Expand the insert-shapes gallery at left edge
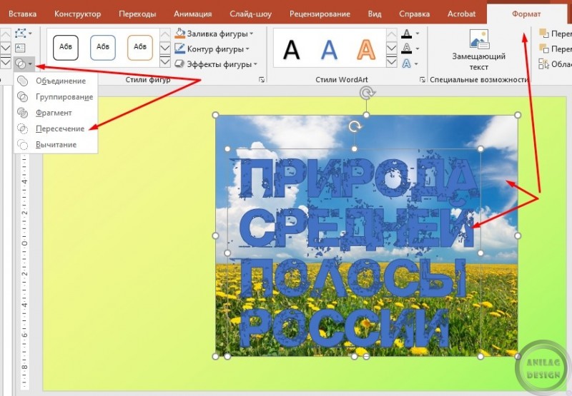Screen dimensions: 572x396 6,62
